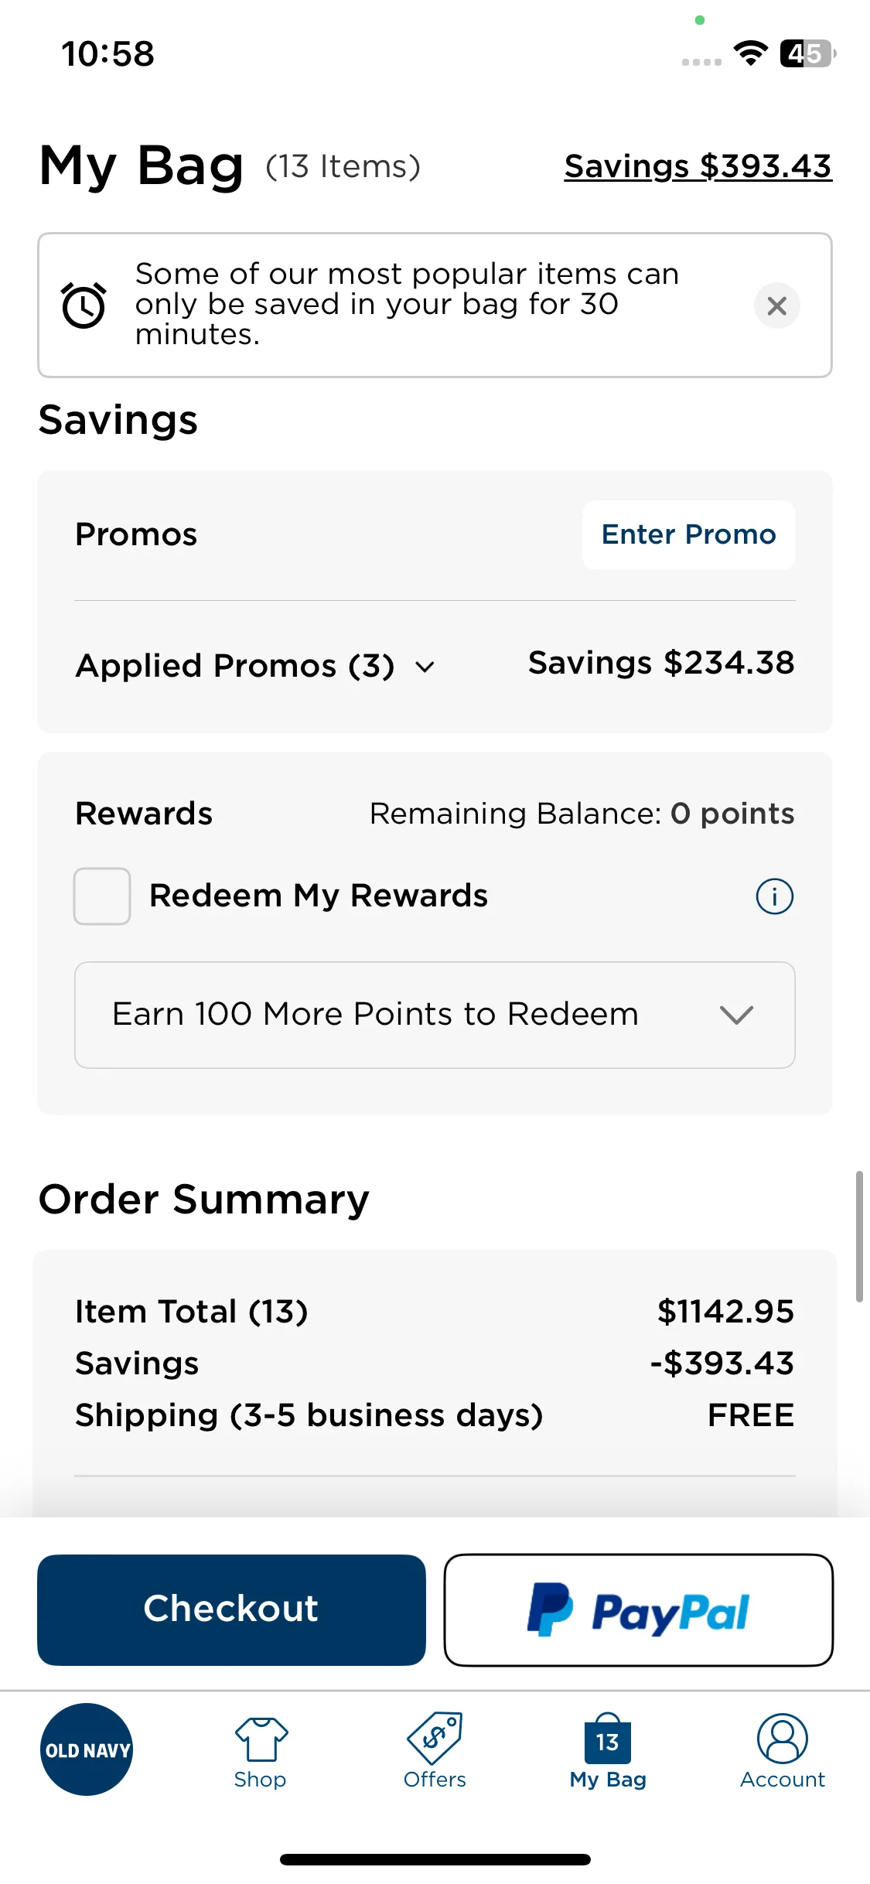
Task: Open the Savings $393.43 link
Action: coord(698,166)
